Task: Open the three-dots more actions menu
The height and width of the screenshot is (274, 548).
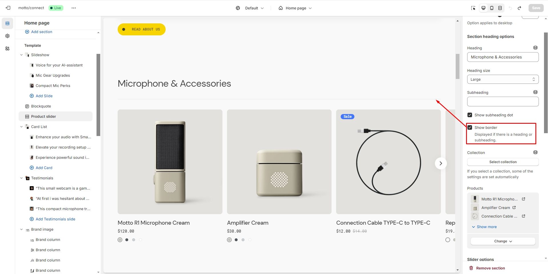Action: (x=74, y=8)
